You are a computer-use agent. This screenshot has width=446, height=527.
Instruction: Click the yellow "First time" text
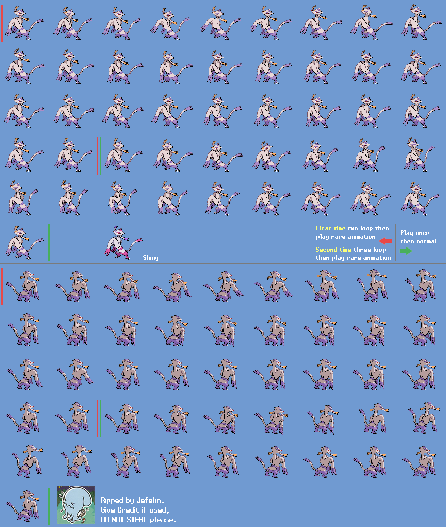click(330, 228)
